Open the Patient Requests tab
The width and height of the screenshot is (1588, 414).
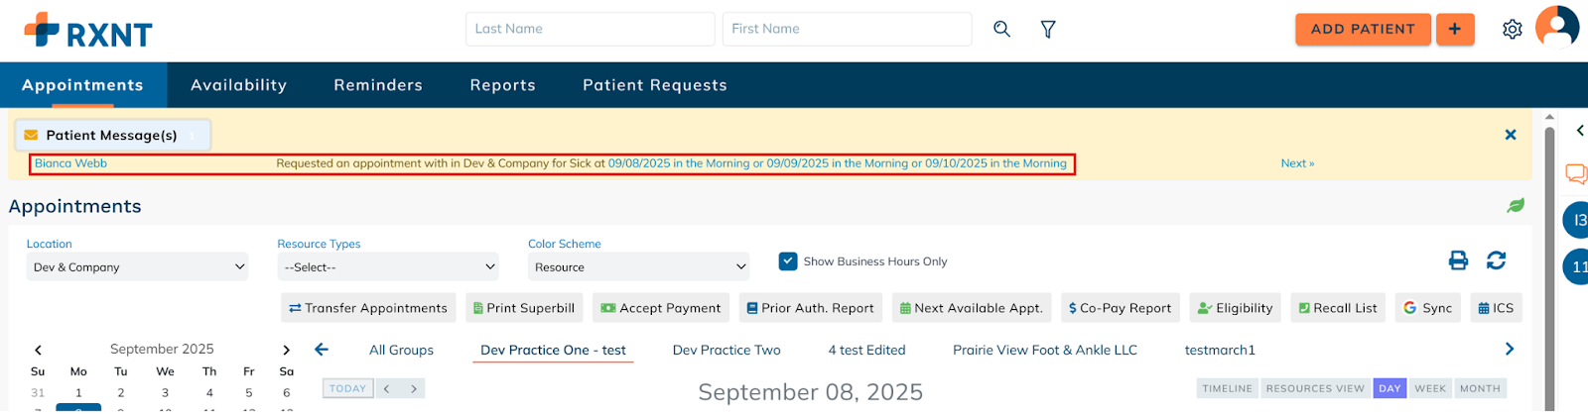(655, 85)
